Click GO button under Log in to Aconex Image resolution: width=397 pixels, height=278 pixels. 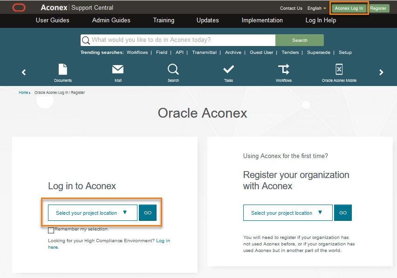148,212
